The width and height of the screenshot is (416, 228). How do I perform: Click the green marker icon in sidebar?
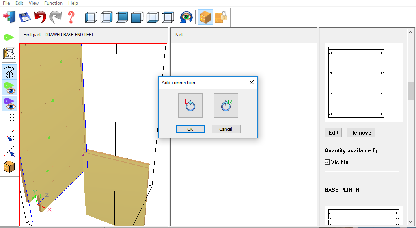[x=9, y=37]
